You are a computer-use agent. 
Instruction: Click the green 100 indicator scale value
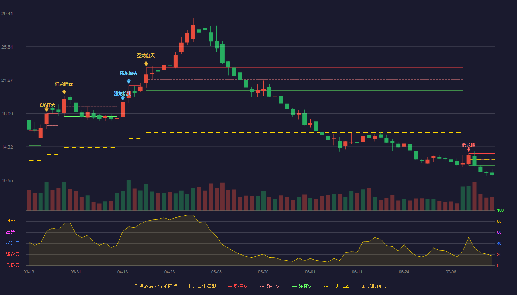[500, 211]
